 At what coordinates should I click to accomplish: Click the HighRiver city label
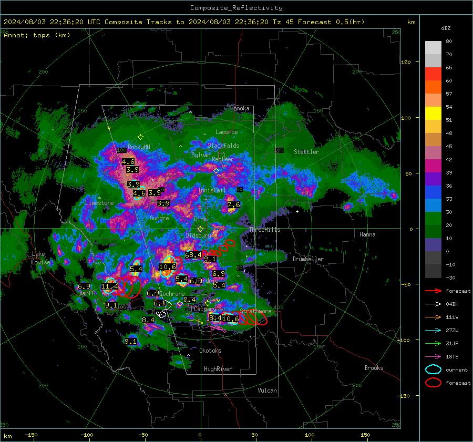tap(218, 369)
